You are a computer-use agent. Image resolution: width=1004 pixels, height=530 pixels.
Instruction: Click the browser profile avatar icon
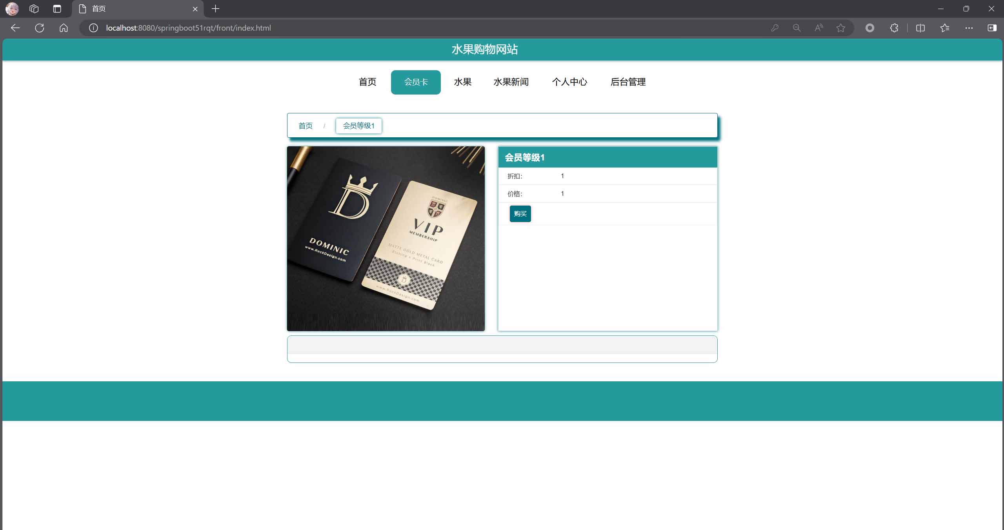(12, 9)
